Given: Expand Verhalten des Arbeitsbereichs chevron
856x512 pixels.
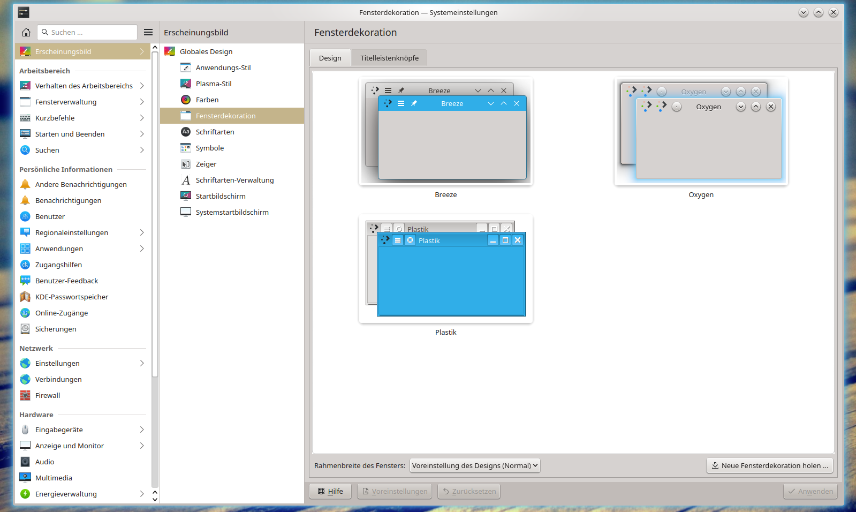Looking at the screenshot, I should [142, 86].
